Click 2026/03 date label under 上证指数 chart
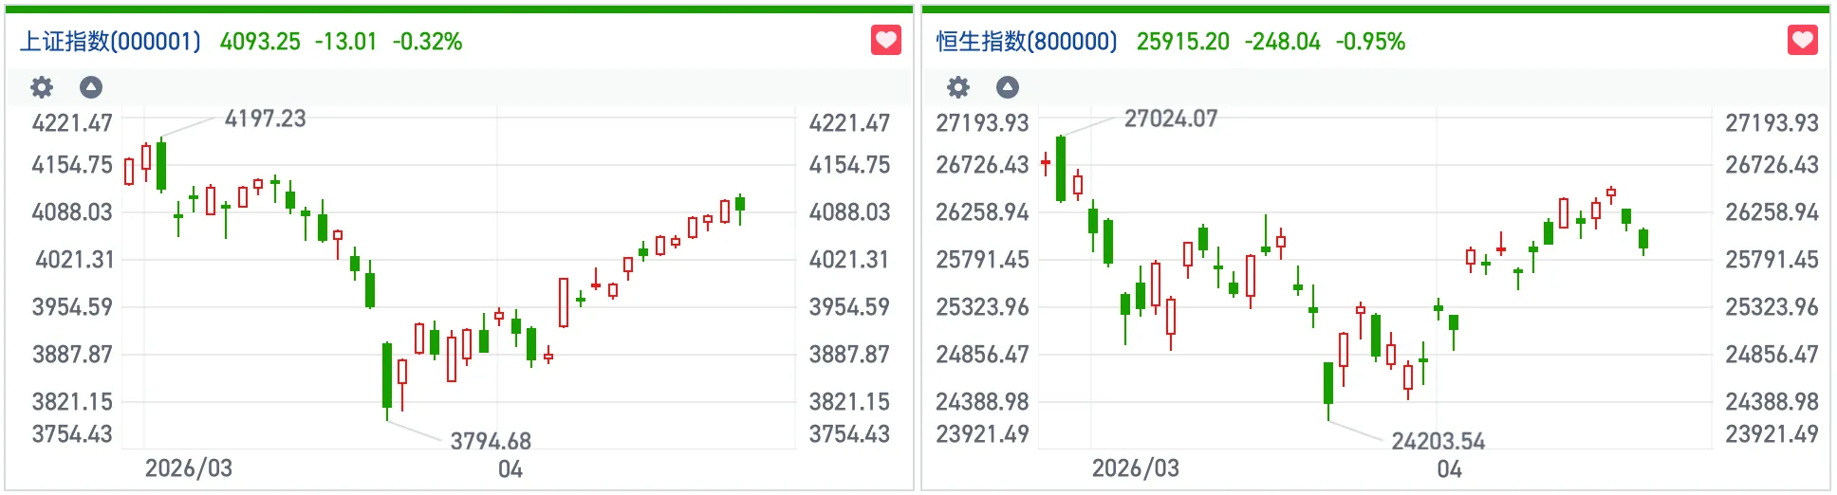Viewport: 1837px width, 495px height. point(189,468)
